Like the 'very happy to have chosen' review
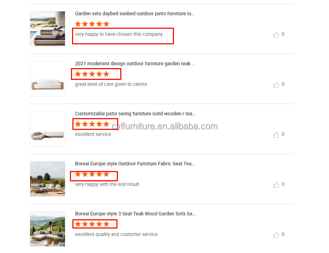 pyautogui.click(x=276, y=35)
